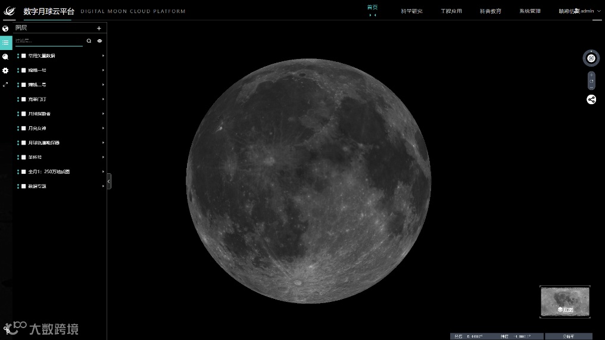605x340 pixels.
Task: Expand the 月亮女神 layer group
Action: [103, 128]
